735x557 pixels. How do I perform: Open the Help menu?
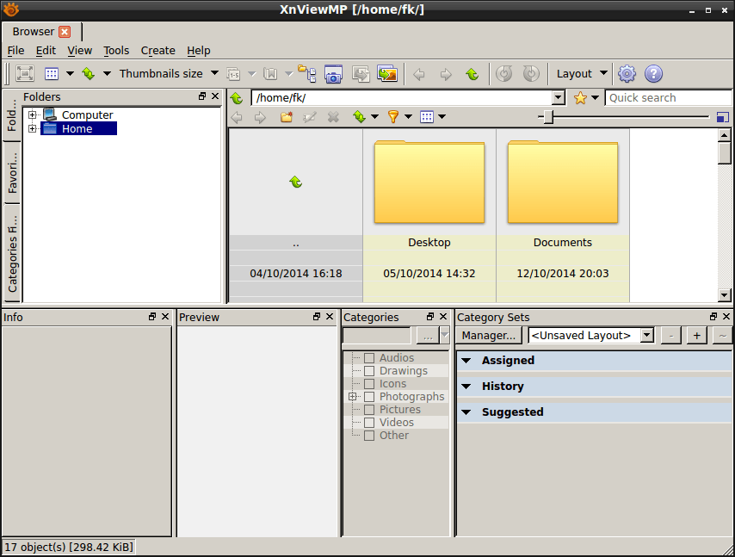point(199,51)
